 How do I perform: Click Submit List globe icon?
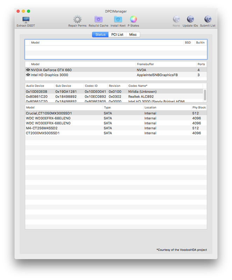(208, 19)
